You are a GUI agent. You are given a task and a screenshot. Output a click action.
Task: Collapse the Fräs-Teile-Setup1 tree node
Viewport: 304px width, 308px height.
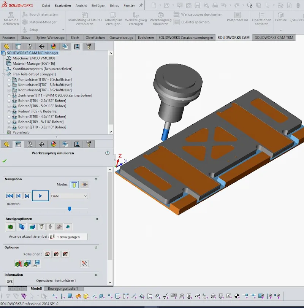coord(3,75)
